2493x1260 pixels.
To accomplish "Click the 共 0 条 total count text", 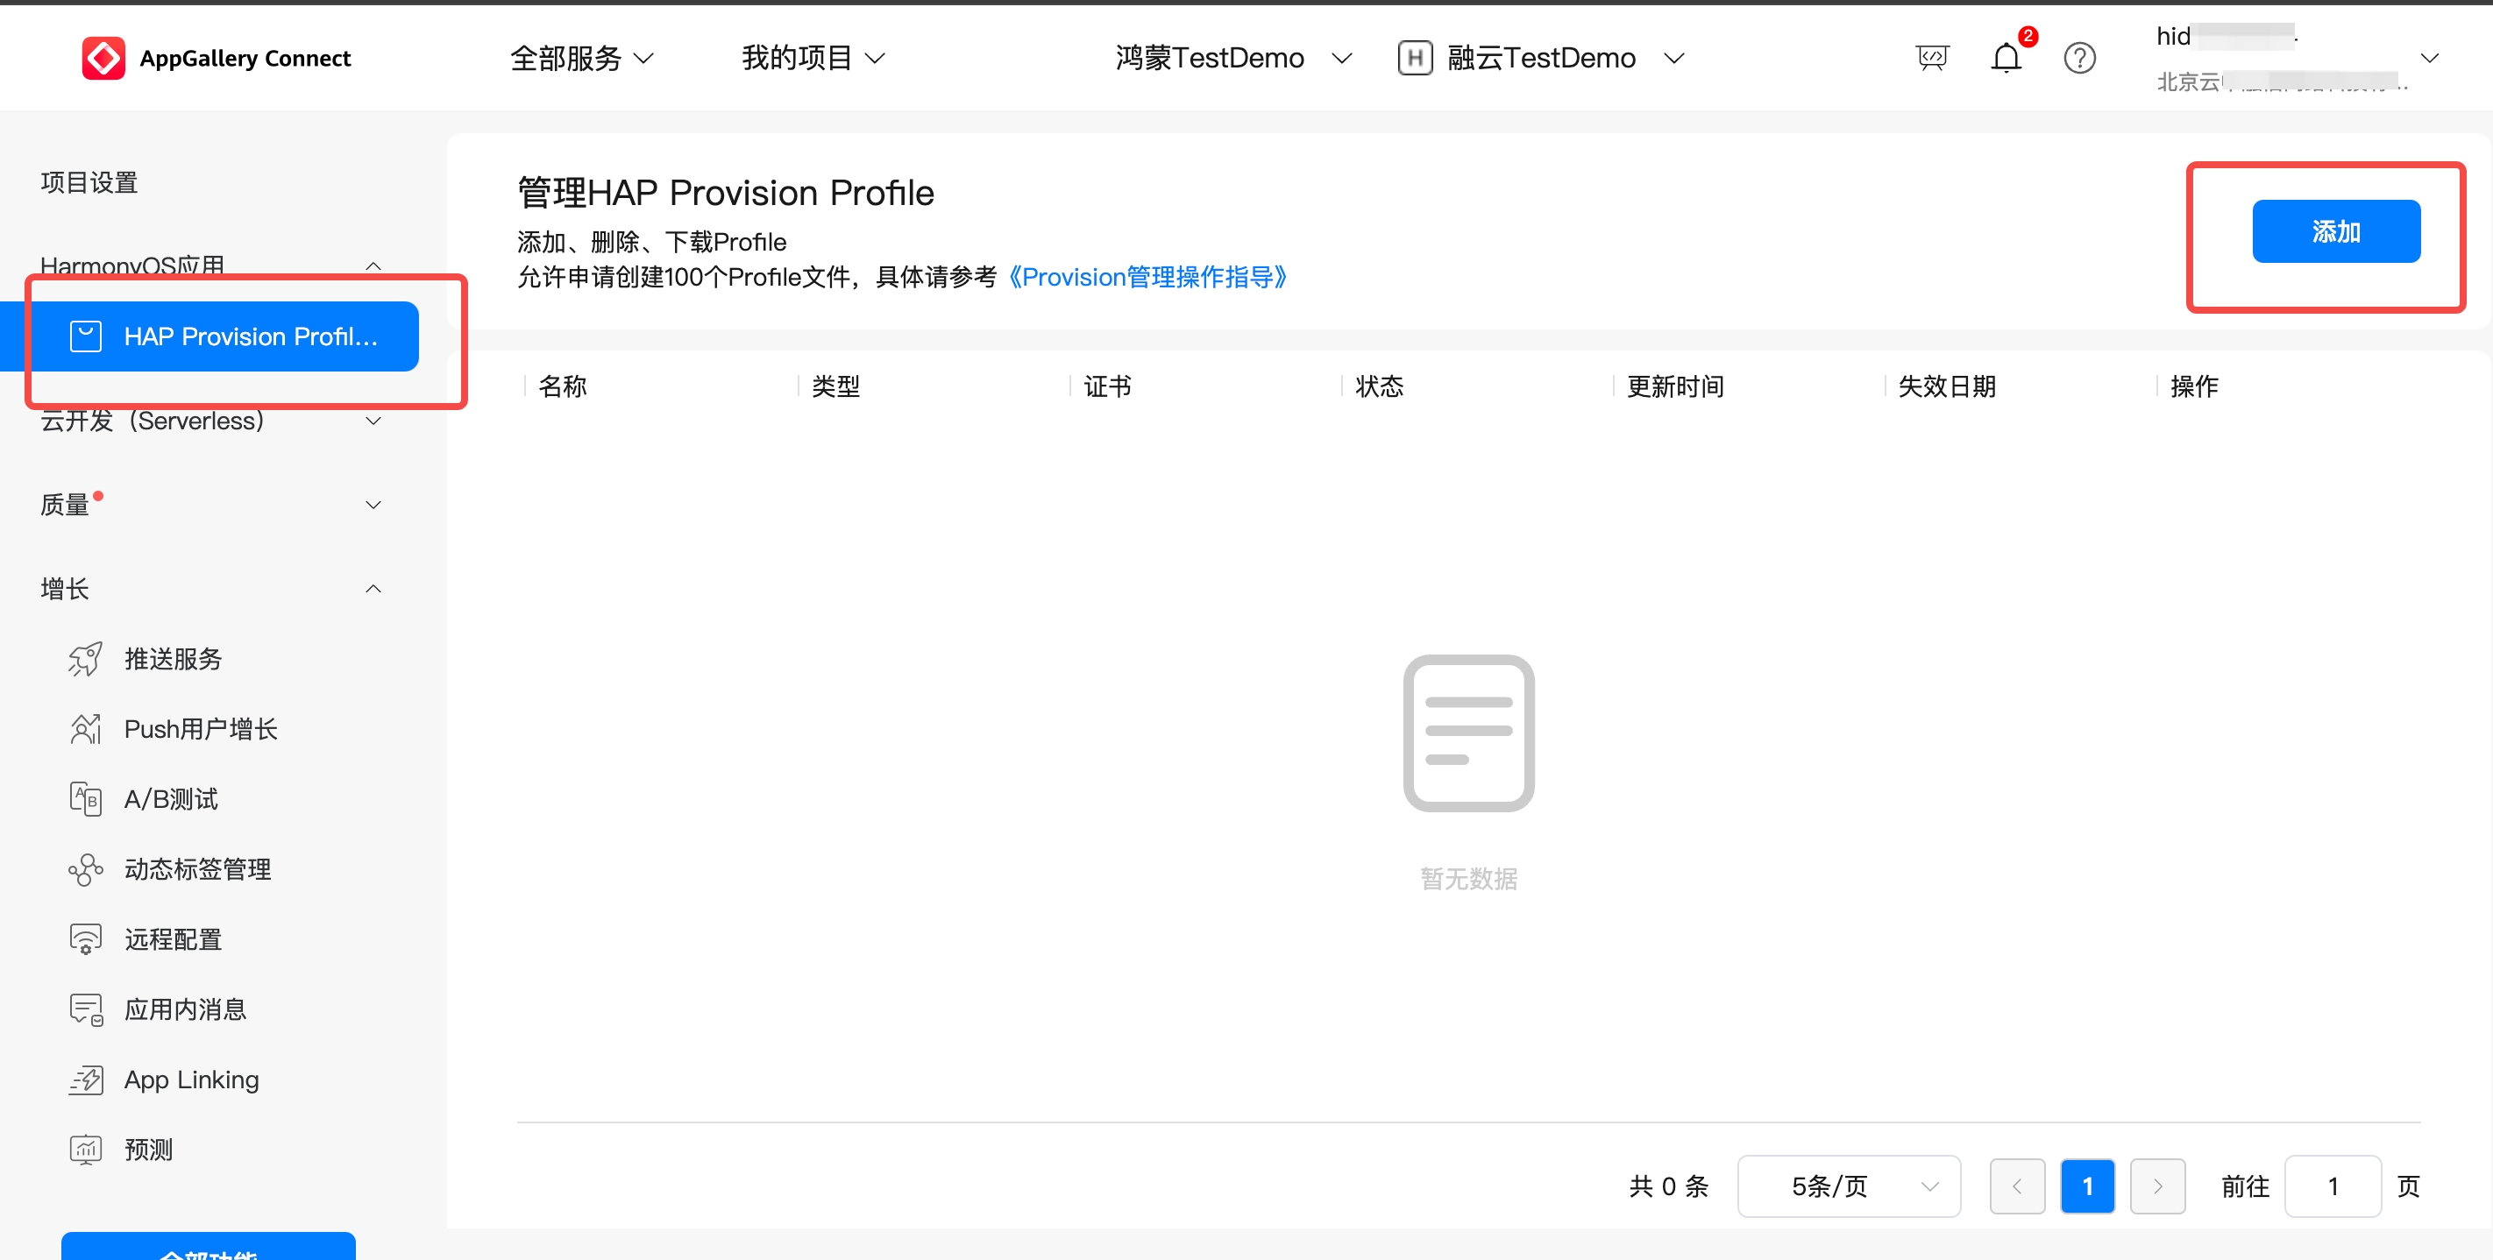I will pos(1668,1186).
